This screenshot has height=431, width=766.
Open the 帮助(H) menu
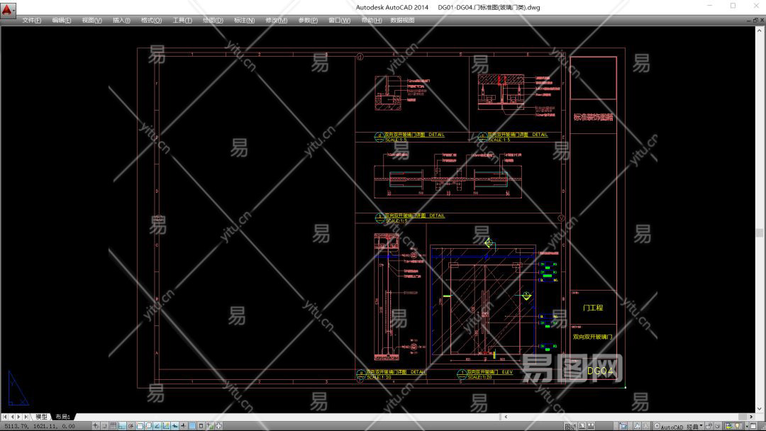pyautogui.click(x=371, y=20)
